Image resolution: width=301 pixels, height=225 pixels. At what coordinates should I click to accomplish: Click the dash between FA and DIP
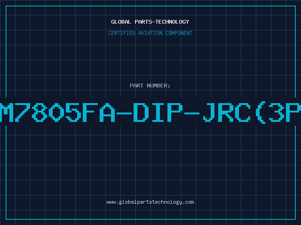124,113
